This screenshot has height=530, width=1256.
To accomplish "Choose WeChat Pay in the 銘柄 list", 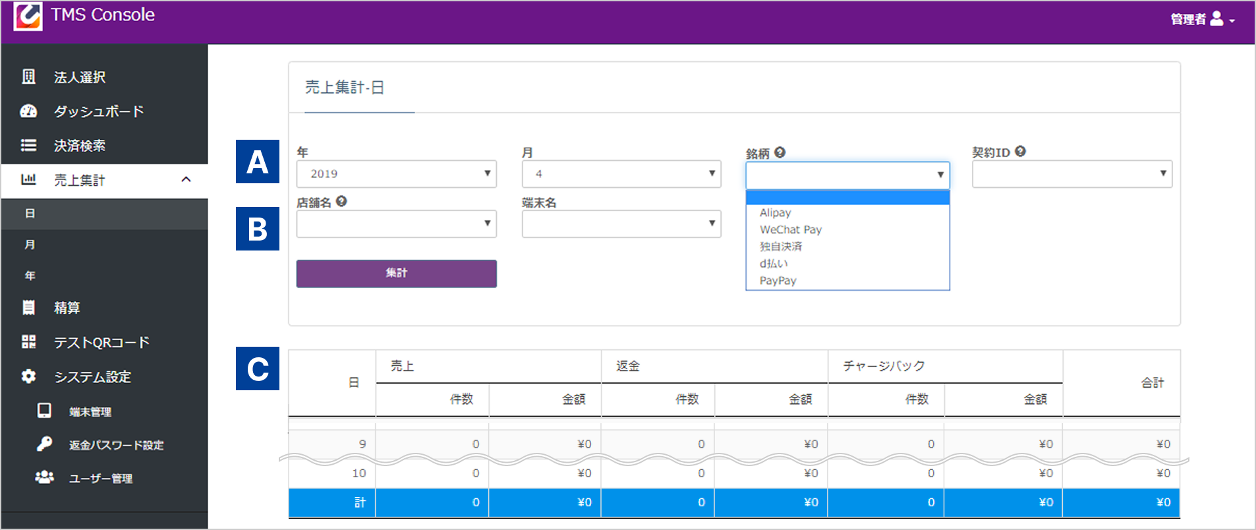I will tap(790, 230).
